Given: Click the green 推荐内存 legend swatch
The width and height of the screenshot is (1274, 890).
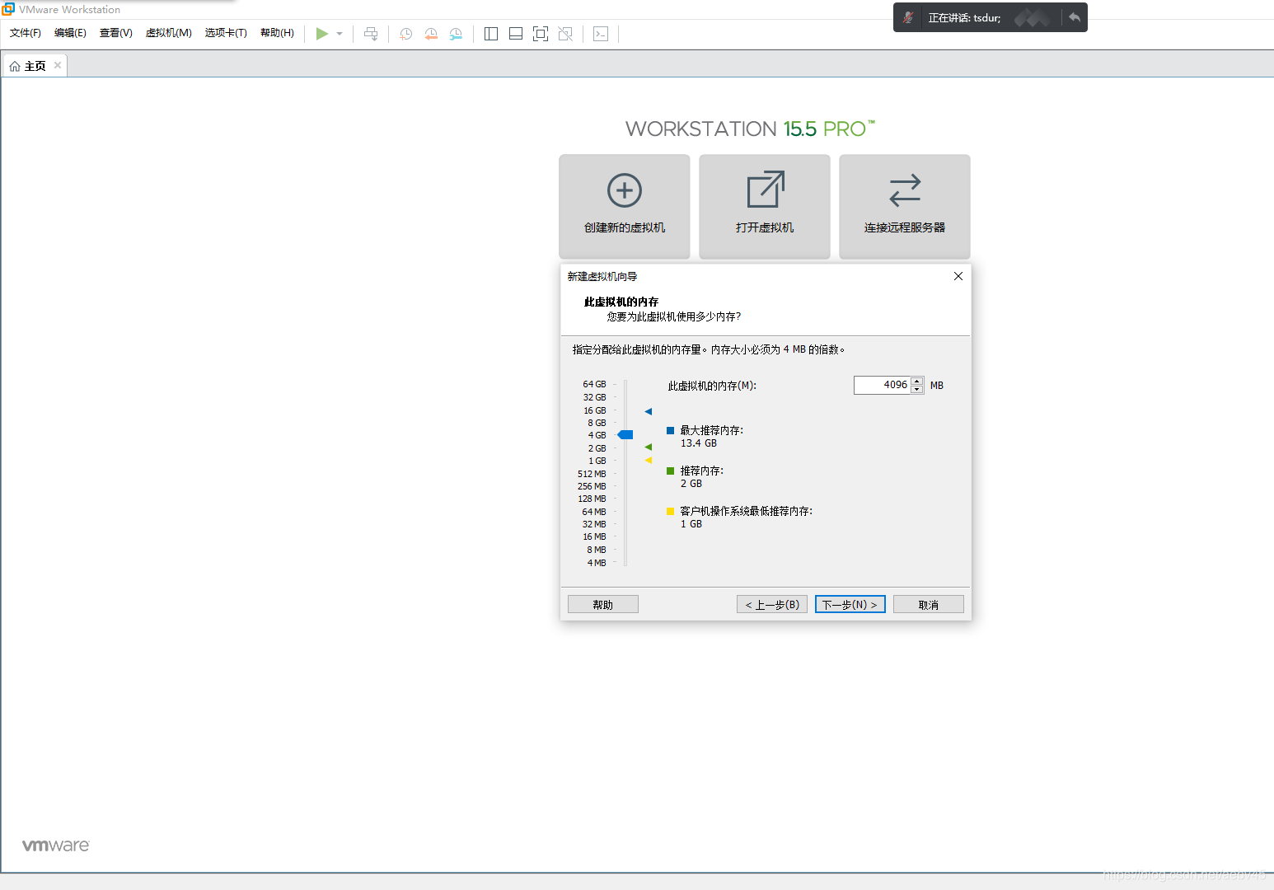Looking at the screenshot, I should tap(670, 471).
